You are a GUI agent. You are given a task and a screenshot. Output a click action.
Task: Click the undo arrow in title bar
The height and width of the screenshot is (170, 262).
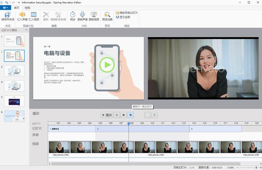tap(7, 3)
